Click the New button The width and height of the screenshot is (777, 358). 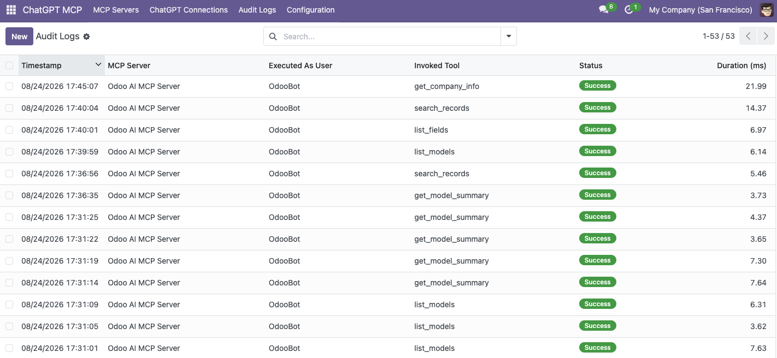[x=19, y=37]
